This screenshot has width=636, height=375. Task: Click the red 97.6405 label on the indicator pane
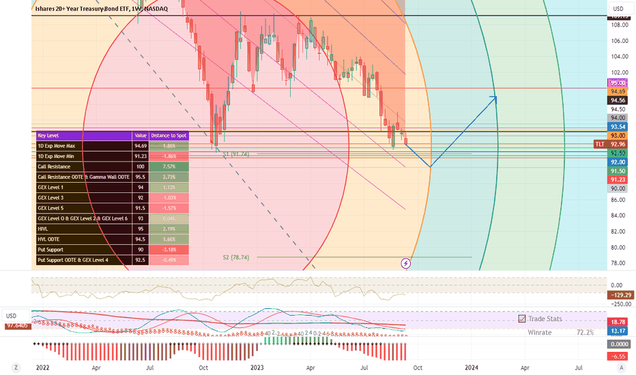coord(18,325)
